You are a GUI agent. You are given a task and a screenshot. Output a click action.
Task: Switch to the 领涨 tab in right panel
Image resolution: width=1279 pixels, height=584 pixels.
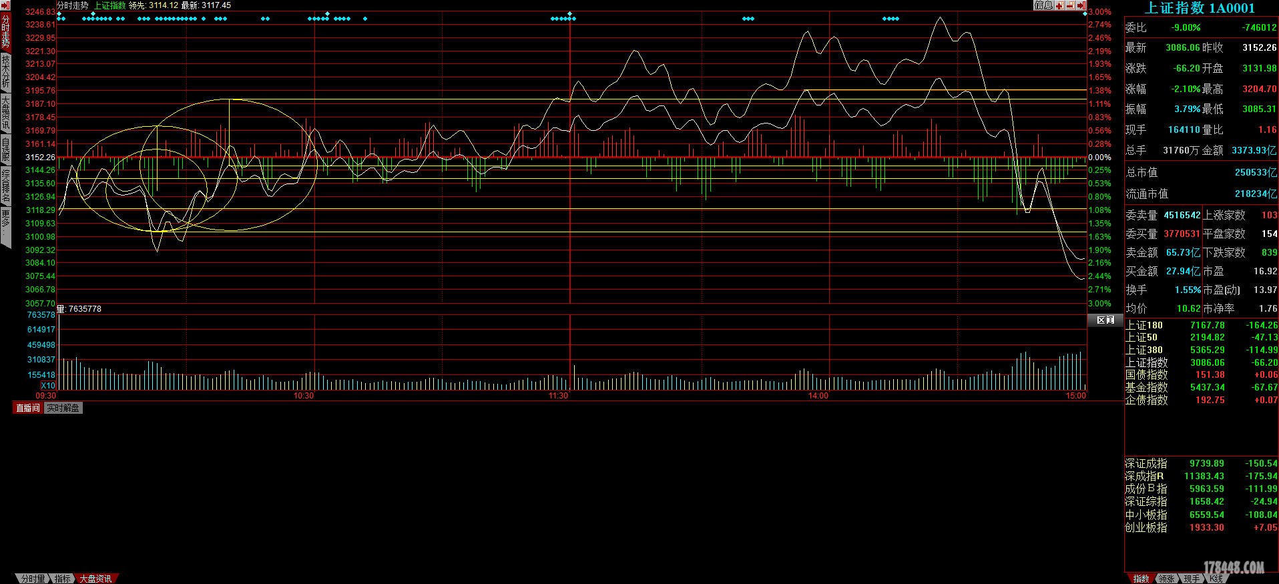[1166, 579]
